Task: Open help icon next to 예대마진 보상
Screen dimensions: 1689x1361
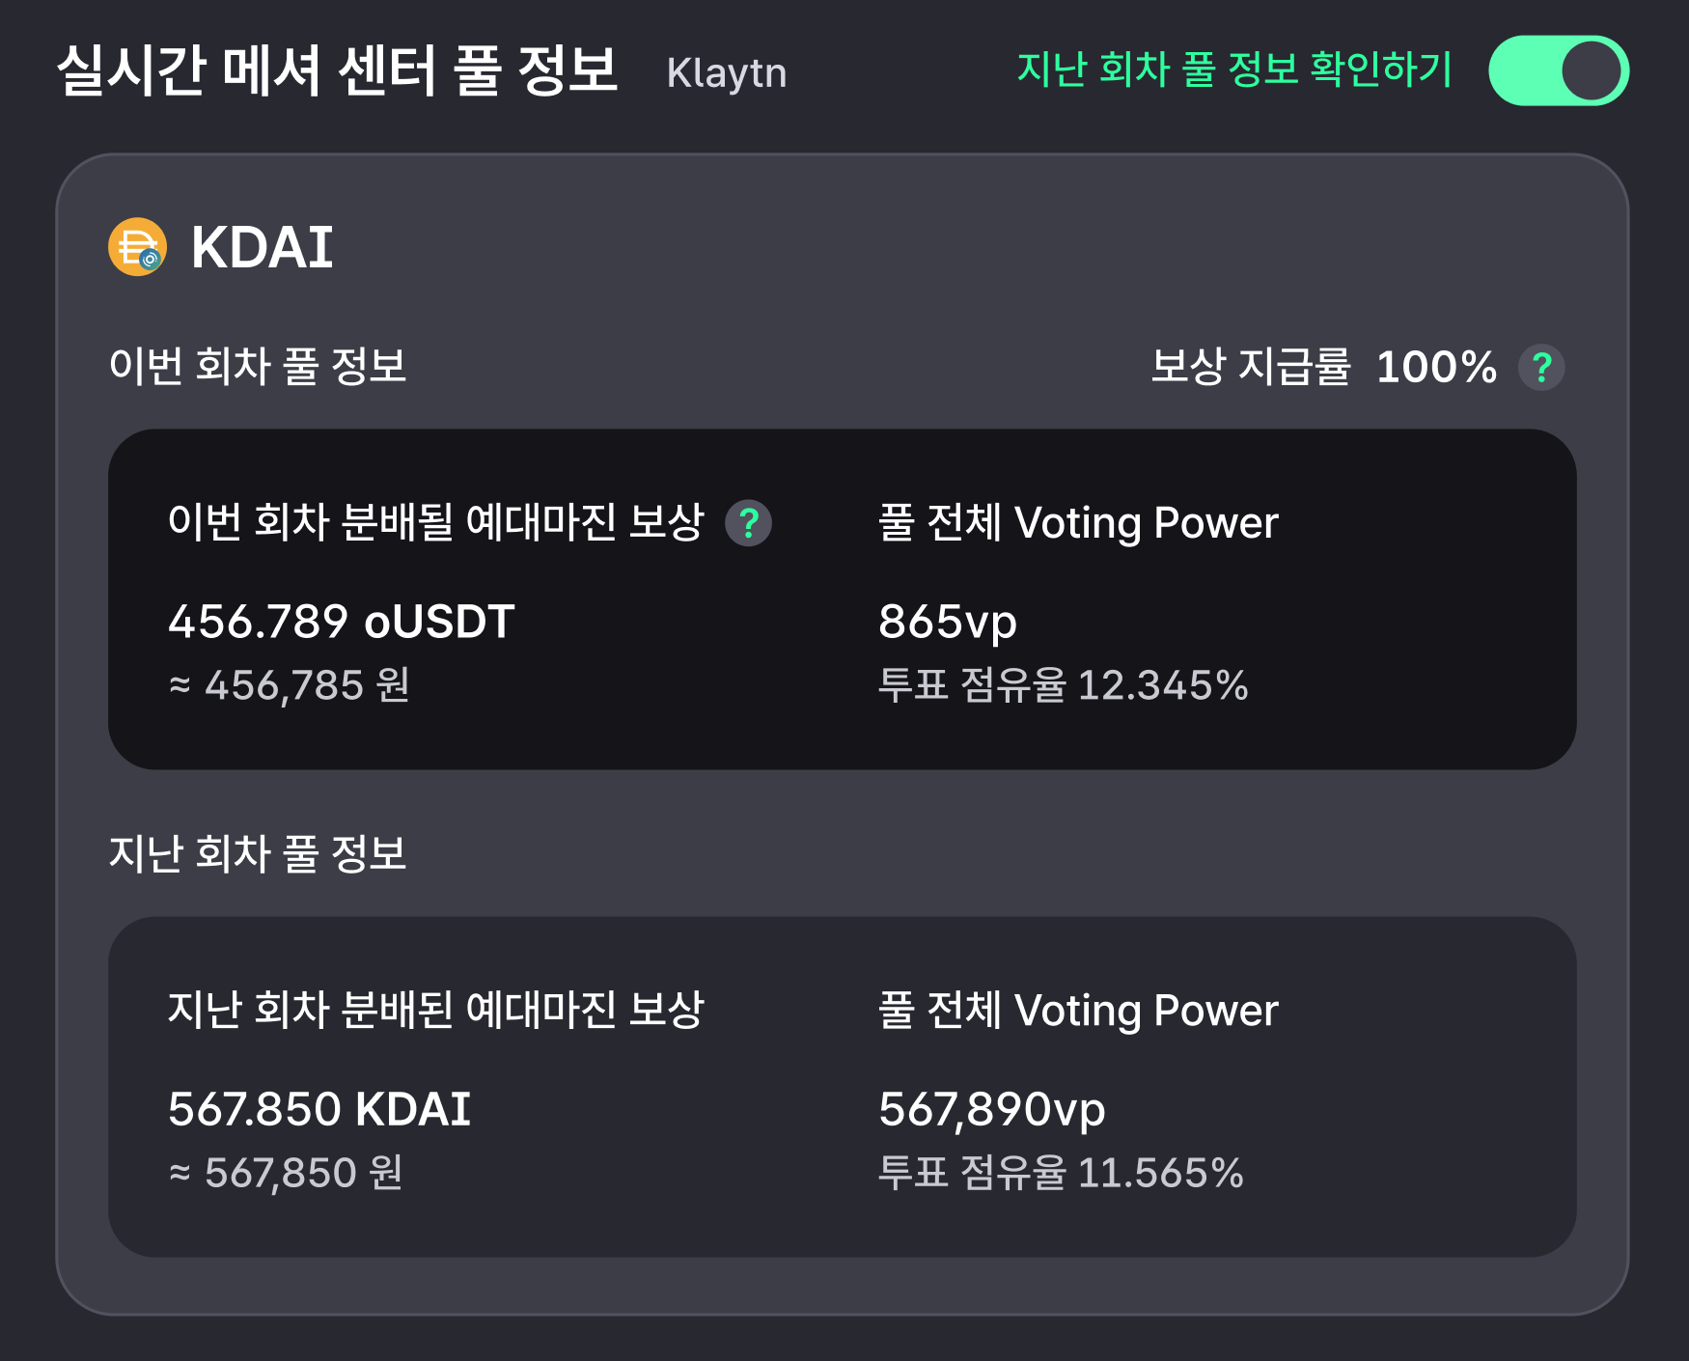Action: [x=748, y=523]
